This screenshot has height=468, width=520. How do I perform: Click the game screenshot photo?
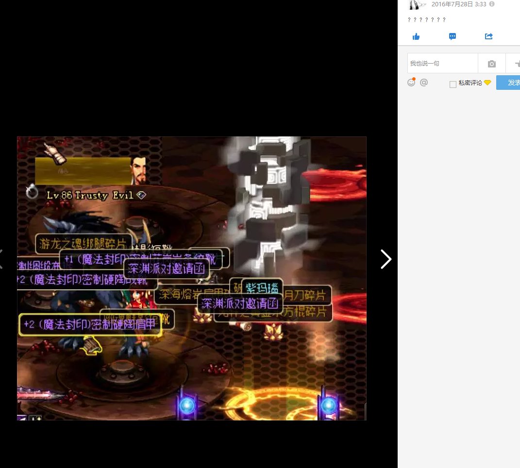coord(192,278)
